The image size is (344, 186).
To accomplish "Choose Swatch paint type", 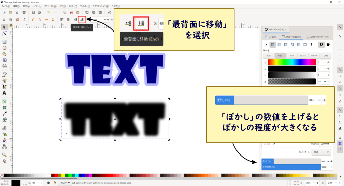I will point(305,45).
